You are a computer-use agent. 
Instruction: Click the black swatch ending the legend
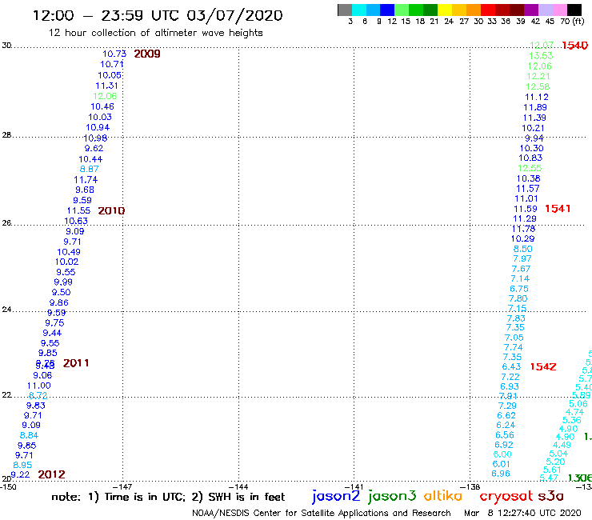pyautogui.click(x=574, y=10)
